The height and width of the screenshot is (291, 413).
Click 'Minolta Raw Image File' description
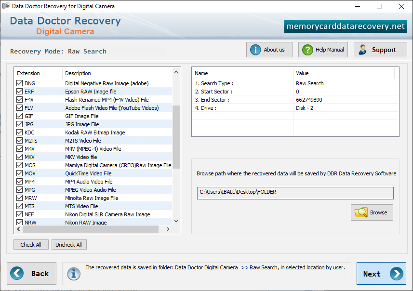pos(92,198)
